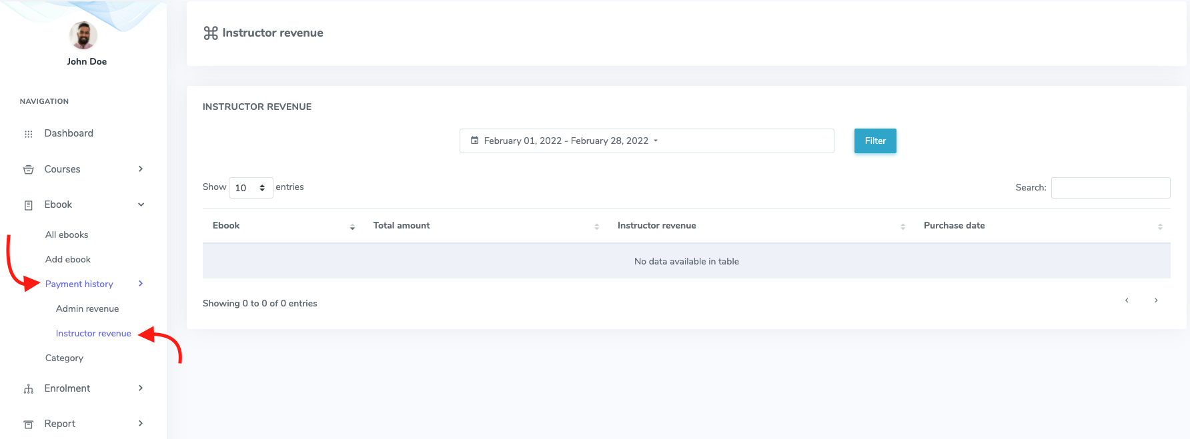Sort table by Purchase date column
Screen dimensions: 1190x439
click(x=954, y=226)
